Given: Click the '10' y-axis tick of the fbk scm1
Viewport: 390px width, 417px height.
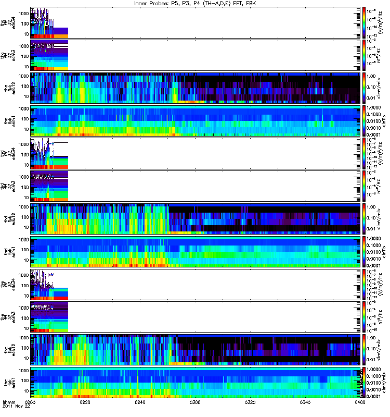Looking at the screenshot, I should [x=27, y=391].
